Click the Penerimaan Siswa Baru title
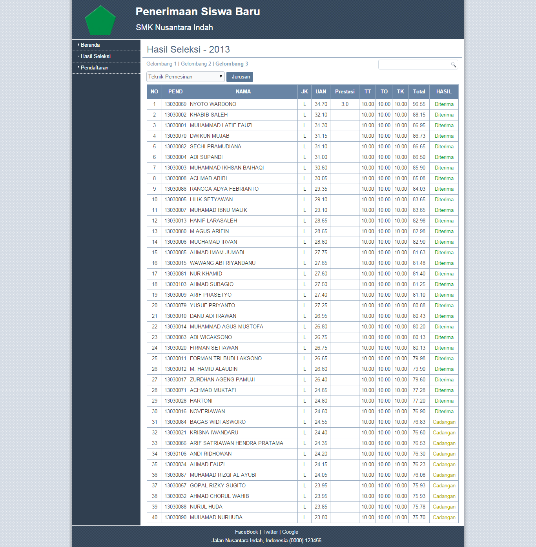 (198, 11)
